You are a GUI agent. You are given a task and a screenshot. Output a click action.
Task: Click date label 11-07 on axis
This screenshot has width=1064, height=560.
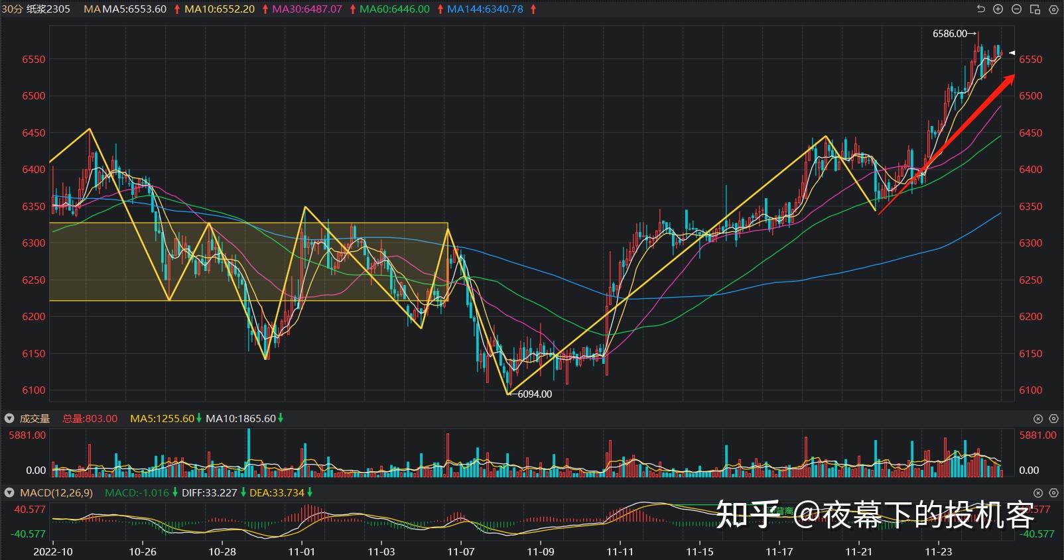click(x=461, y=551)
